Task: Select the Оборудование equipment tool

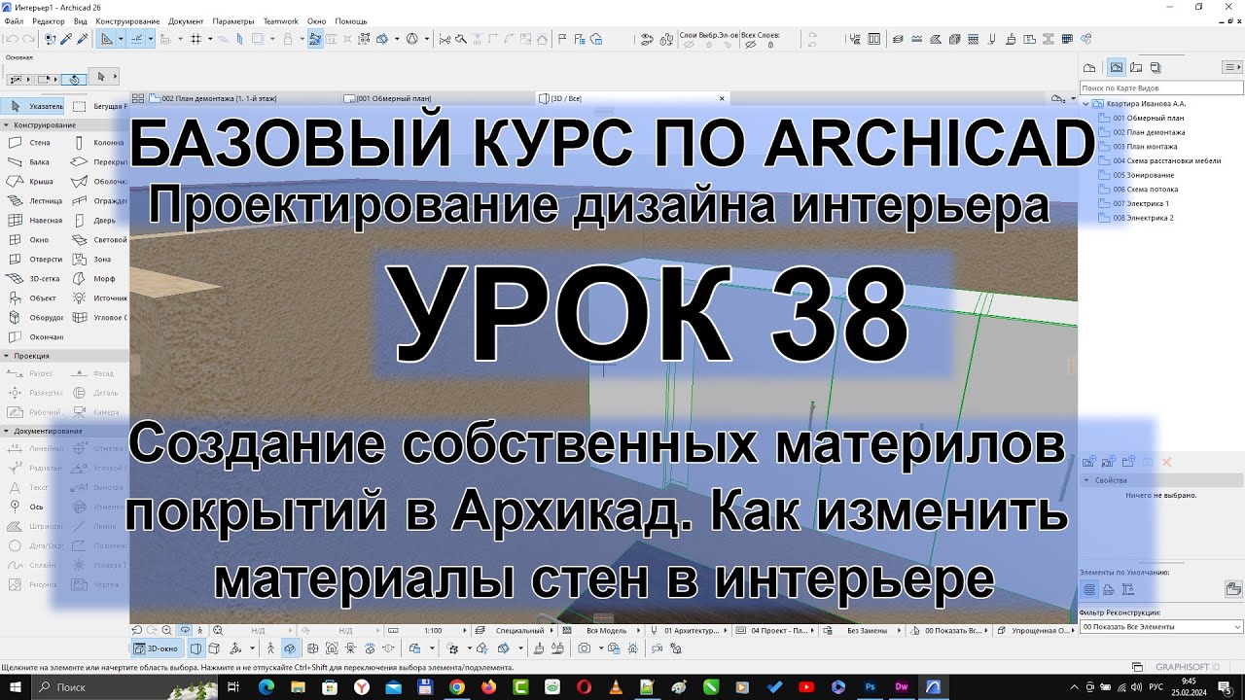Action: (x=32, y=318)
